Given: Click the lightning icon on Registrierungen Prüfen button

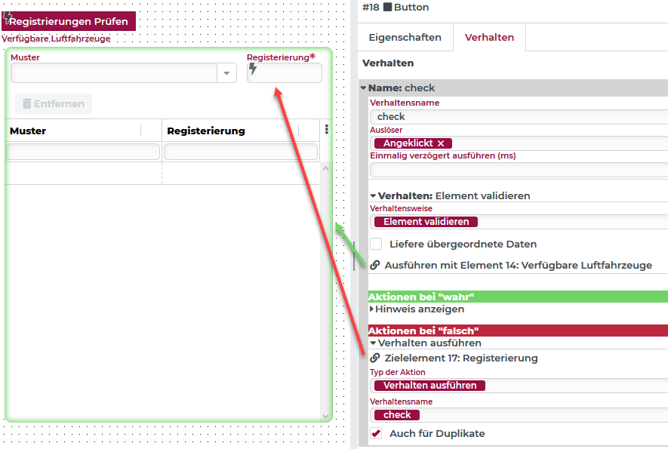Looking at the screenshot, I should [8, 18].
